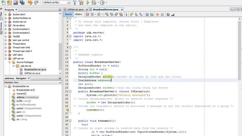Viewport: 242px width, 136px height.
Task: Collapse the Source Packages node
Action: tap(9, 62)
